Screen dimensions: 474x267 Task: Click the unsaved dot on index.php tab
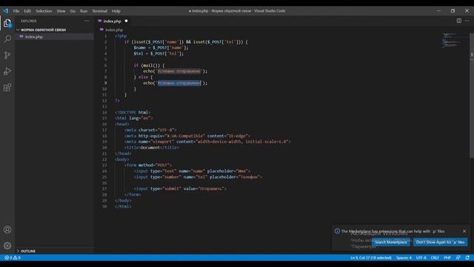pyautogui.click(x=127, y=21)
